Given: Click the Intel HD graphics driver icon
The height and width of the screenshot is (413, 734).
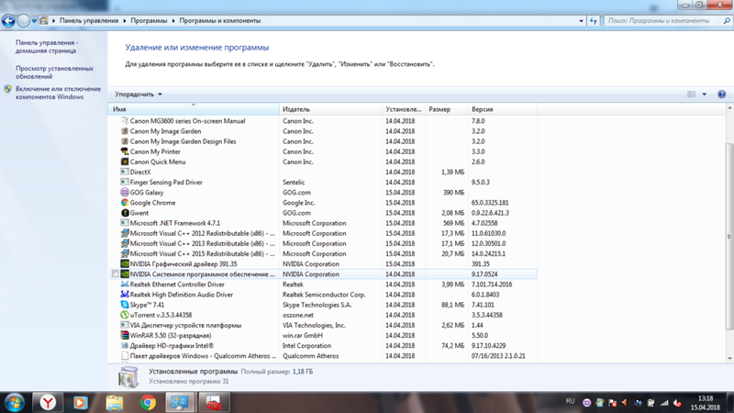Looking at the screenshot, I should [x=125, y=346].
